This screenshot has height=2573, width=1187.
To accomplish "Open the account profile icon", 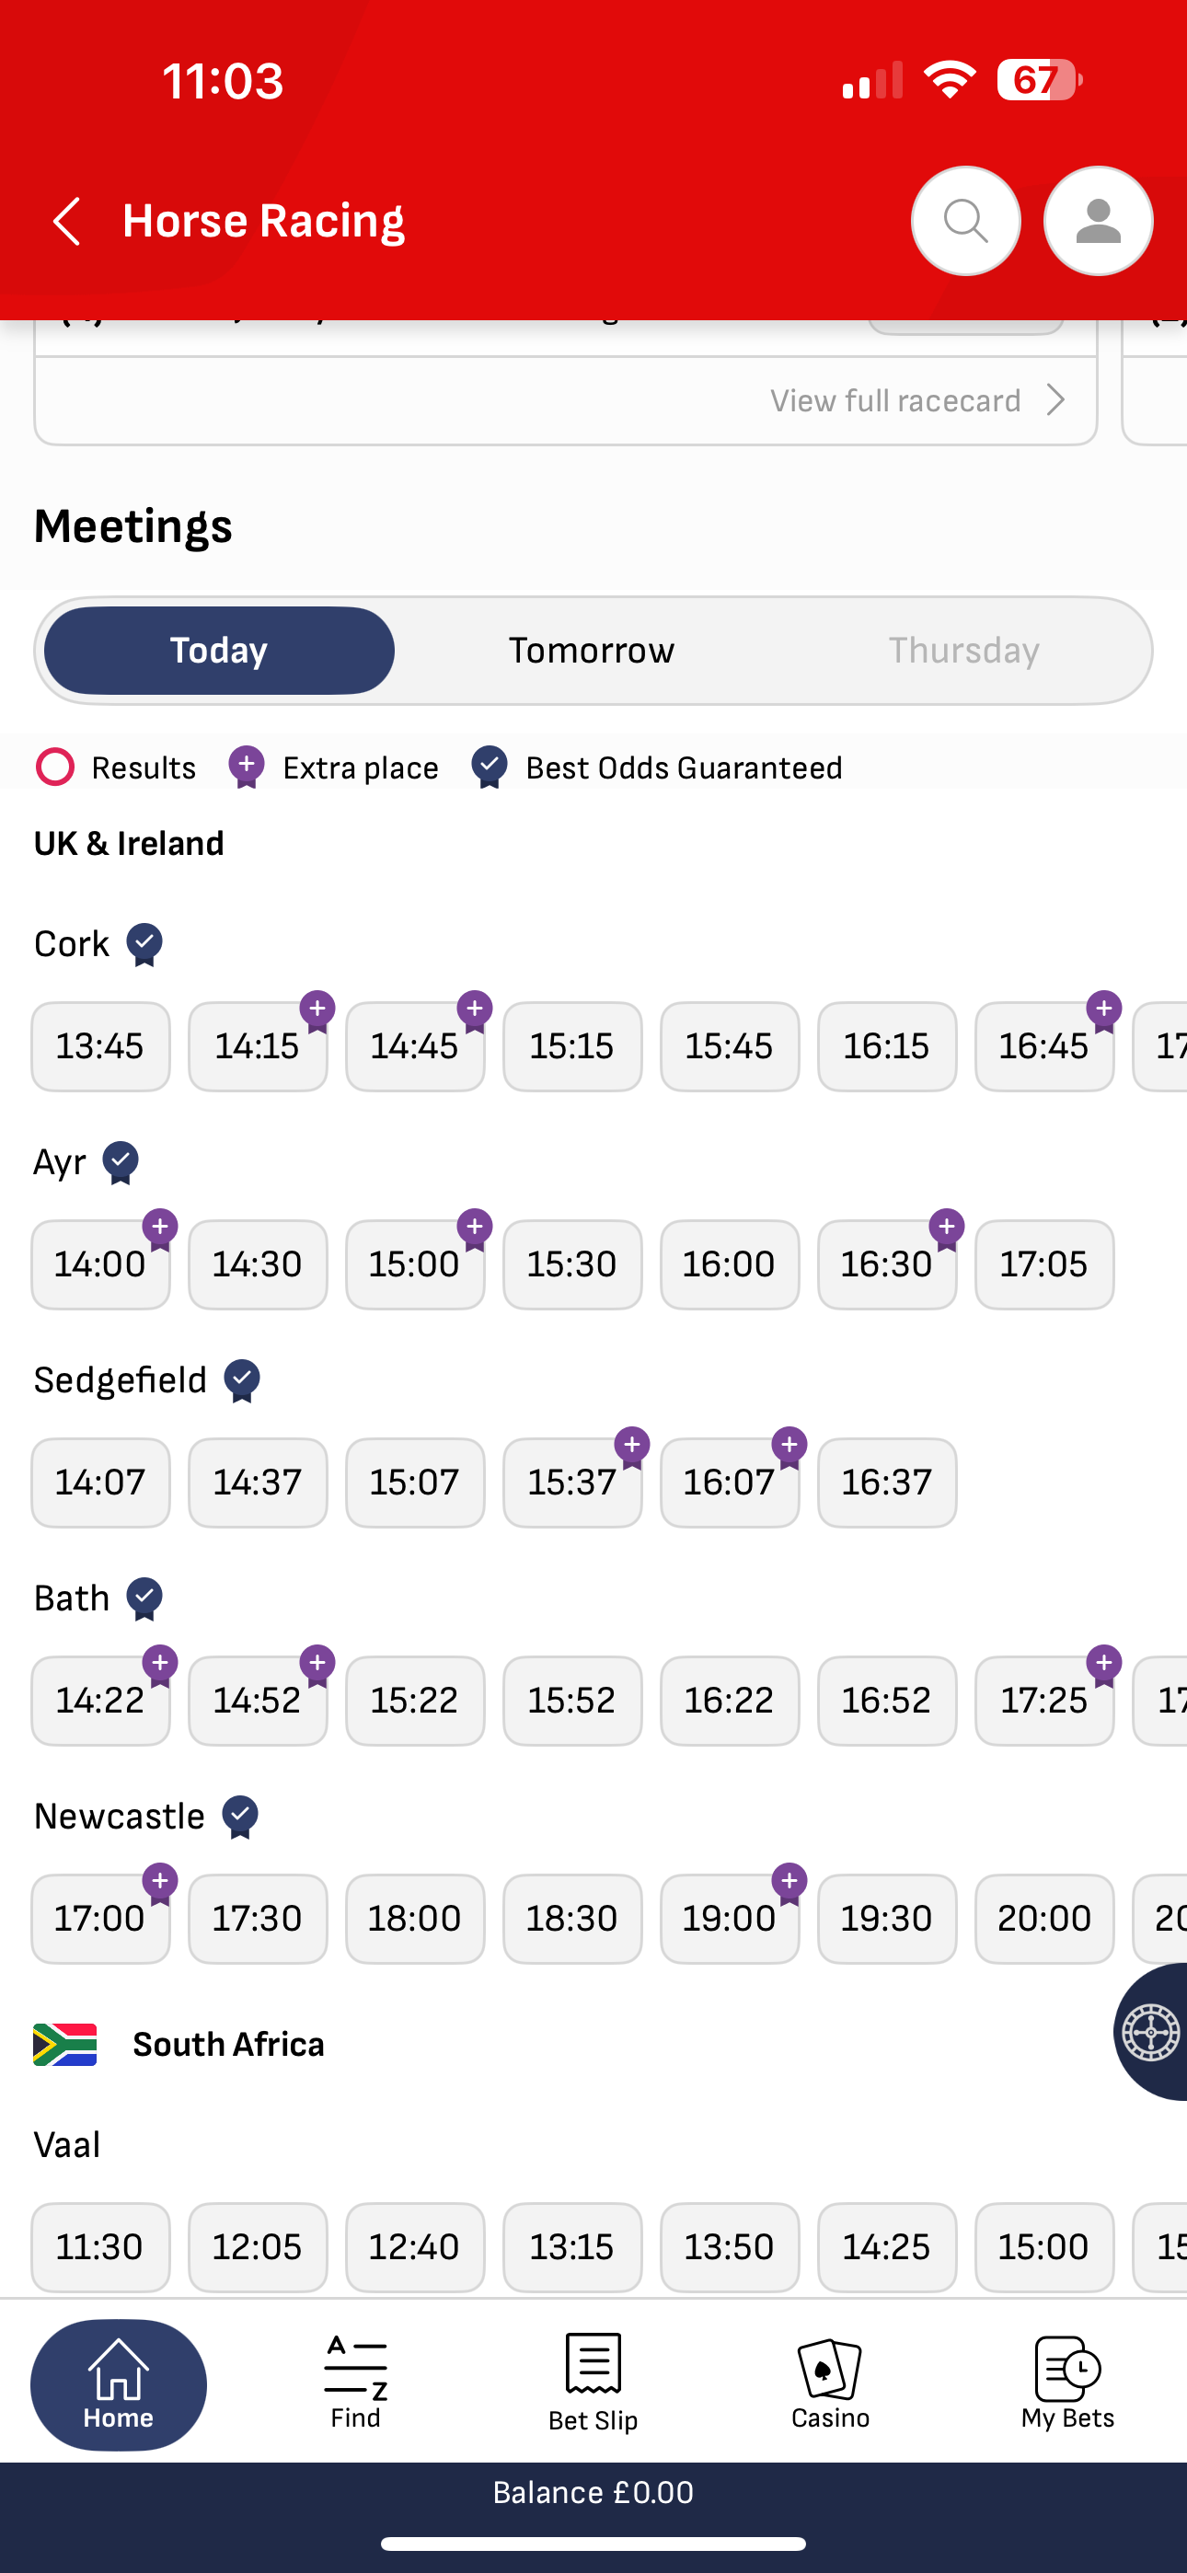I will tap(1098, 221).
